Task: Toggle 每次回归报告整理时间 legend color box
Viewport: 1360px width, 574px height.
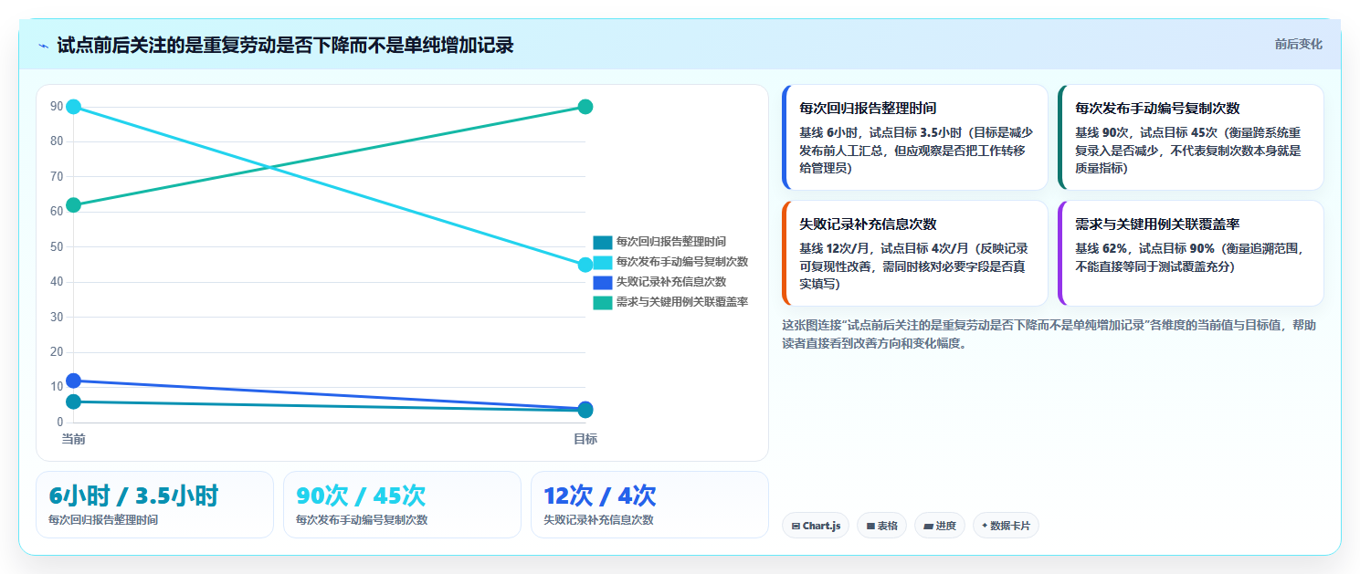Action: pyautogui.click(x=603, y=242)
